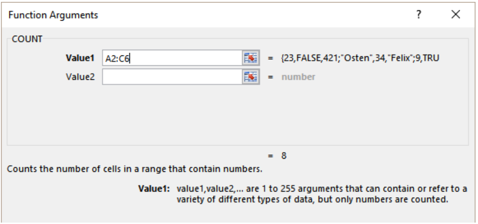
Task: Click the equals sign before result 8
Action: click(x=270, y=156)
